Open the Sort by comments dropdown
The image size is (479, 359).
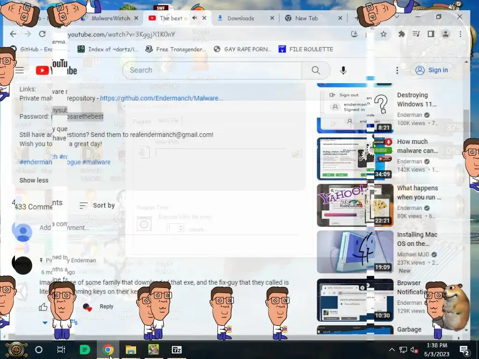97,206
